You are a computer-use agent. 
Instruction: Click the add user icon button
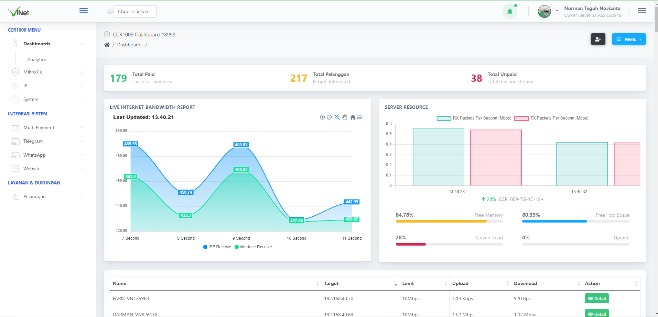[598, 39]
